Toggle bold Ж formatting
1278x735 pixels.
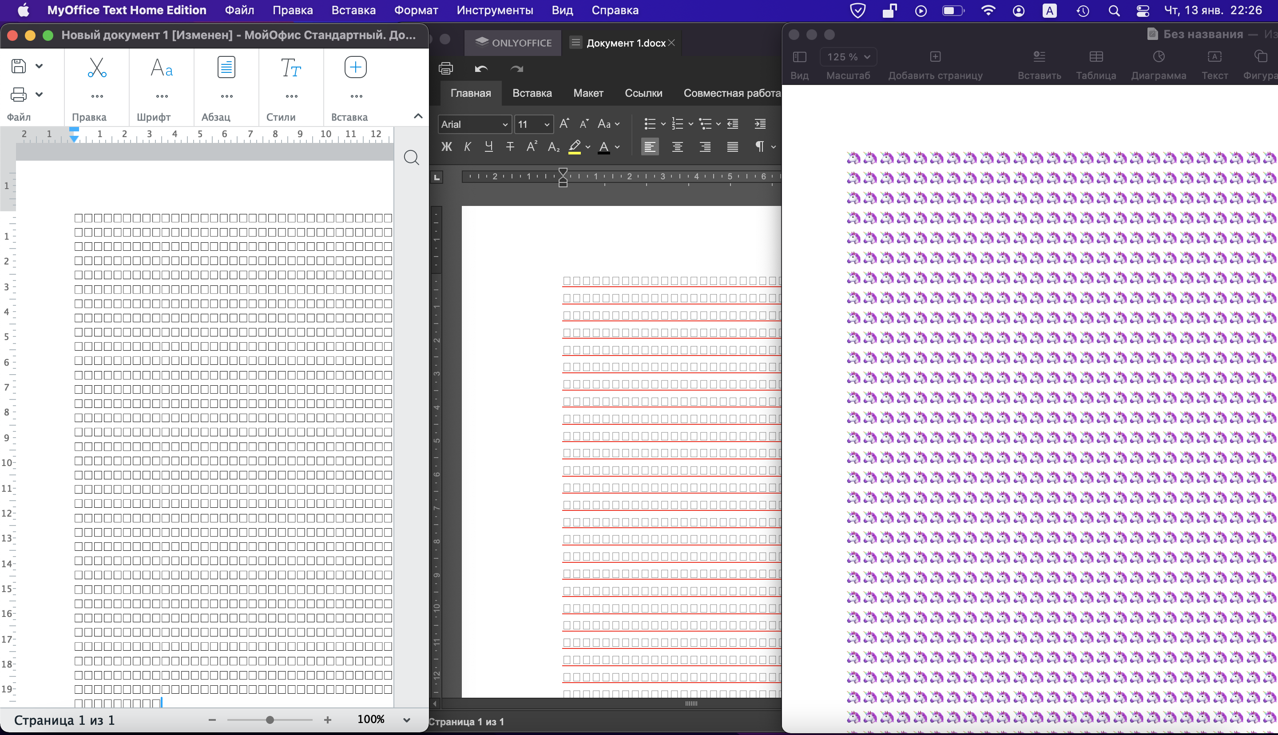(x=446, y=147)
